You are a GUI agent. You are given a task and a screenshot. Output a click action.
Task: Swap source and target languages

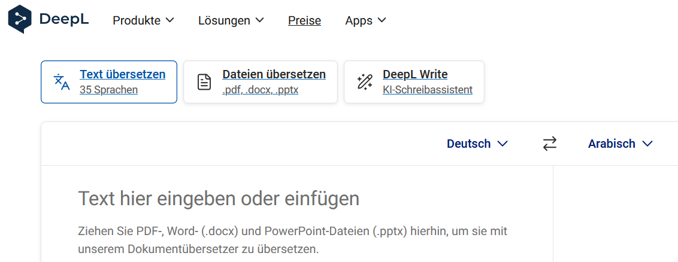tap(550, 144)
